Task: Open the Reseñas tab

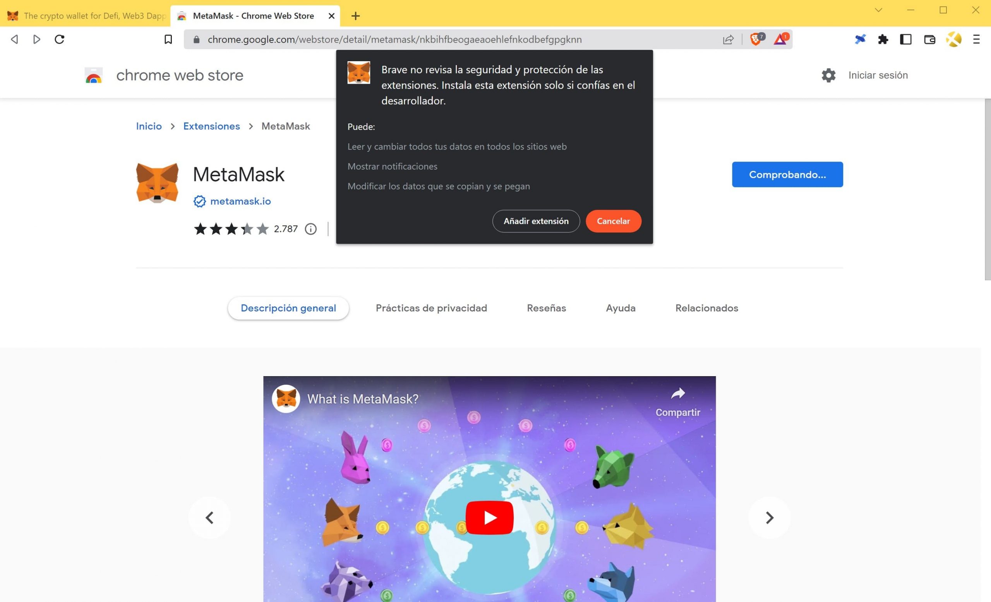Action: click(546, 308)
